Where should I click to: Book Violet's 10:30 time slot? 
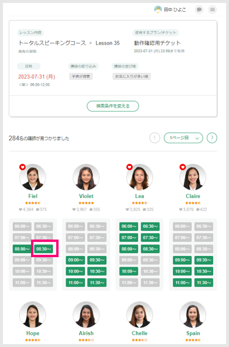tap(97, 271)
